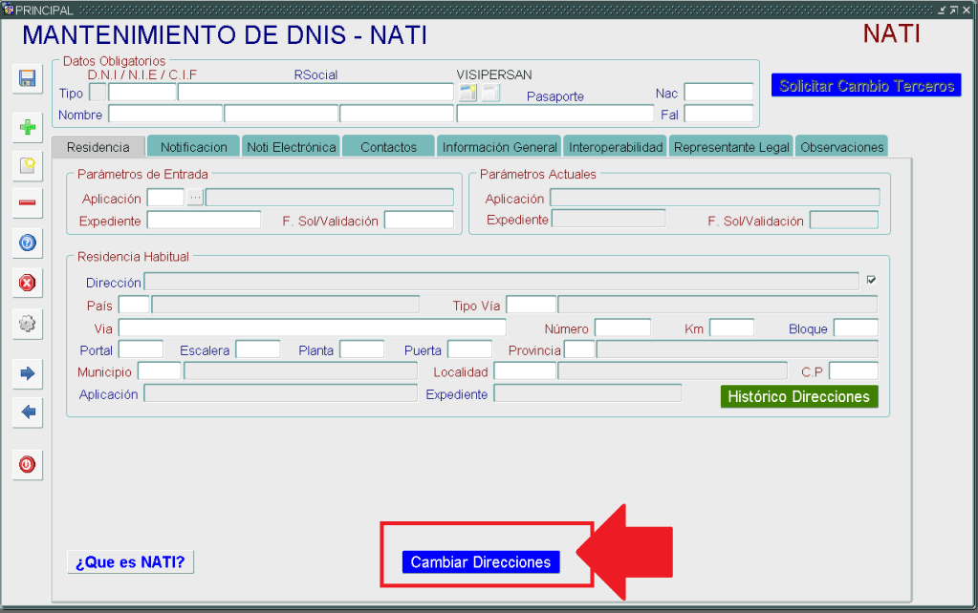Image resolution: width=978 pixels, height=613 pixels.
Task: Click the save floppy disk icon
Action: pos(27,78)
